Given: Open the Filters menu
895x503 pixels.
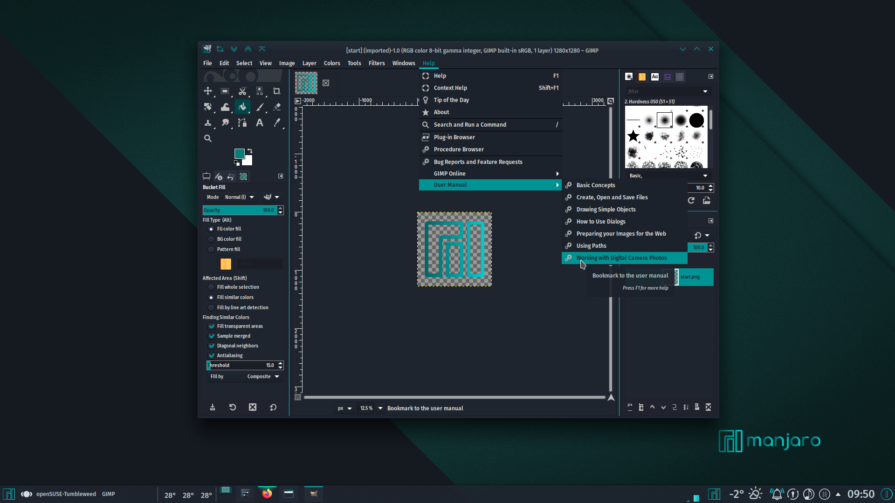Looking at the screenshot, I should coord(377,63).
